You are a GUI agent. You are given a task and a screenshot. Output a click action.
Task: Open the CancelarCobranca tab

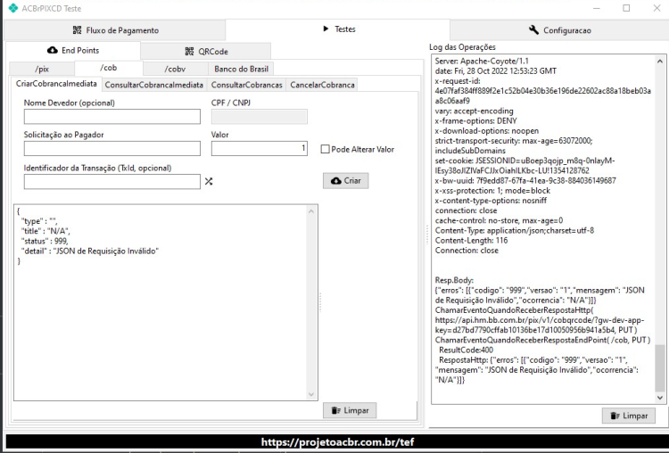click(322, 85)
